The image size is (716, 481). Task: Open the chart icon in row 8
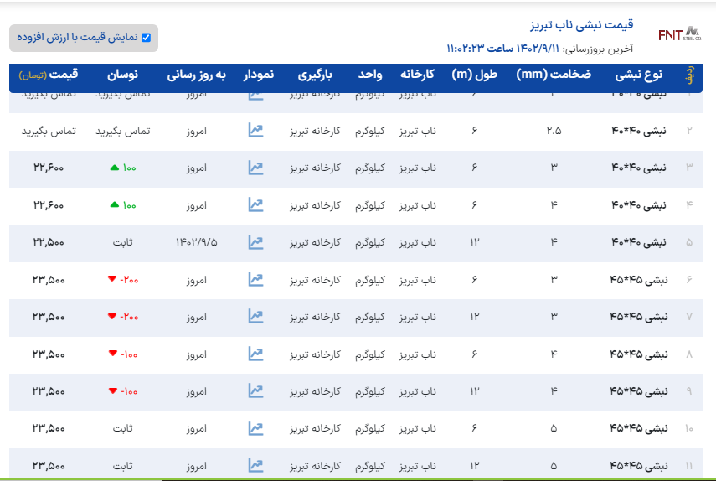[255, 354]
